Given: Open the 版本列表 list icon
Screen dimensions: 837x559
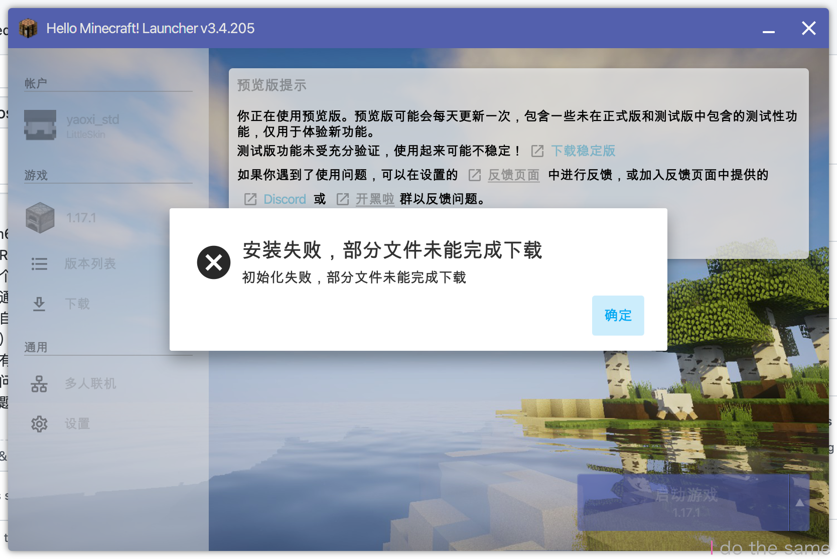Looking at the screenshot, I should pos(39,263).
